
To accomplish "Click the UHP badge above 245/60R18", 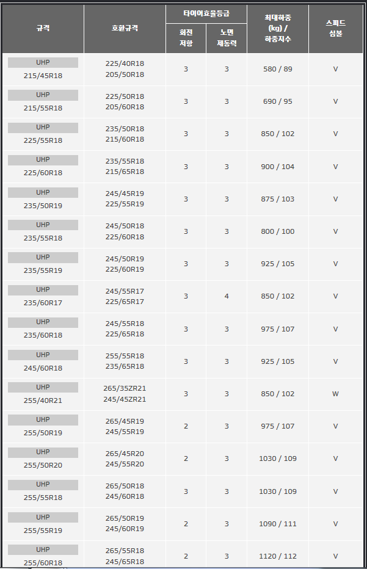I will click(x=43, y=355).
